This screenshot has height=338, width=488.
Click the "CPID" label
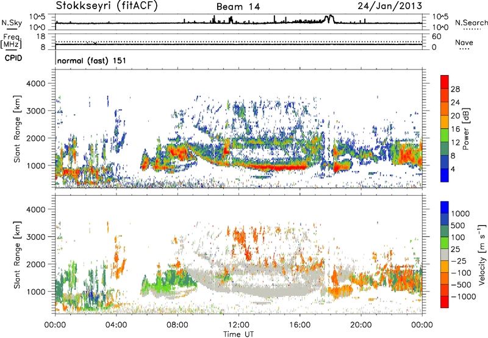click(x=13, y=58)
